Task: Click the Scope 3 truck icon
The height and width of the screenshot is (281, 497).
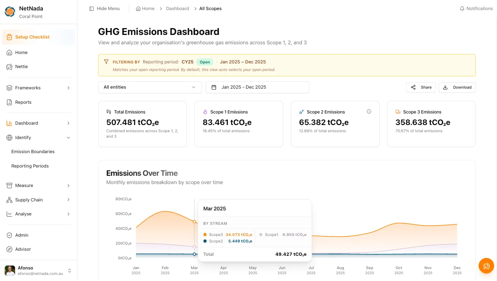Action: point(398,112)
